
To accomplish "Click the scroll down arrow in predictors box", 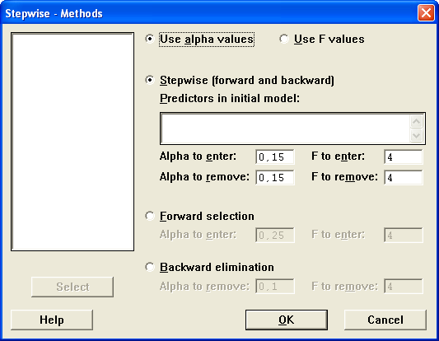I will pos(416,136).
